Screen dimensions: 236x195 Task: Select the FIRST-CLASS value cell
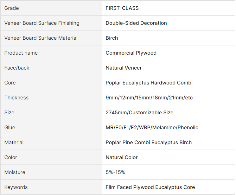point(122,8)
